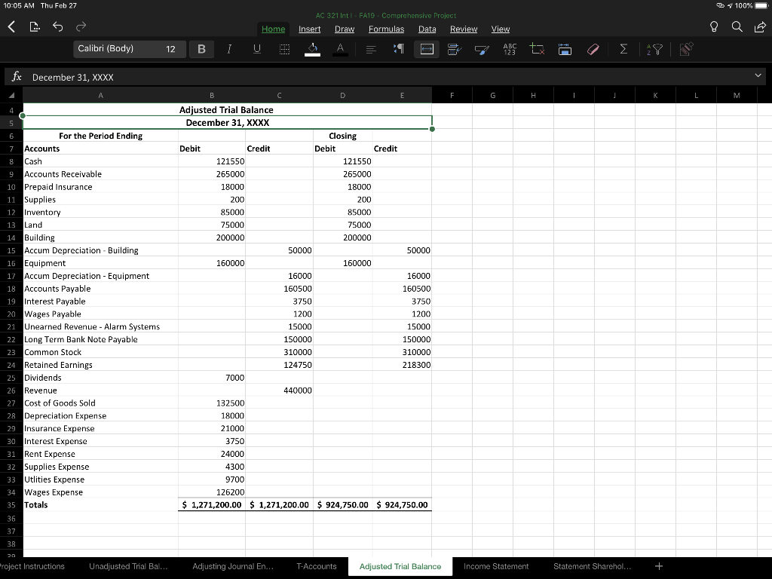Switch to the Home ribbon tab
Screen dimensions: 772x579
point(273,29)
